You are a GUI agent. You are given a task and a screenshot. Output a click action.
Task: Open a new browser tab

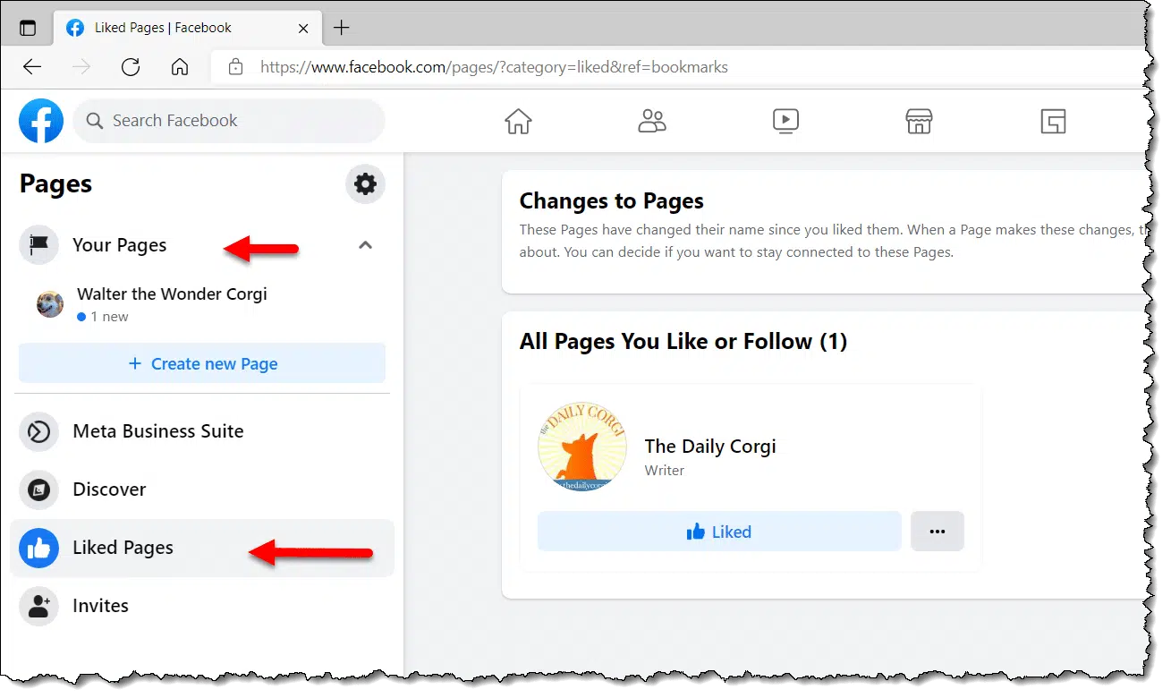[341, 28]
